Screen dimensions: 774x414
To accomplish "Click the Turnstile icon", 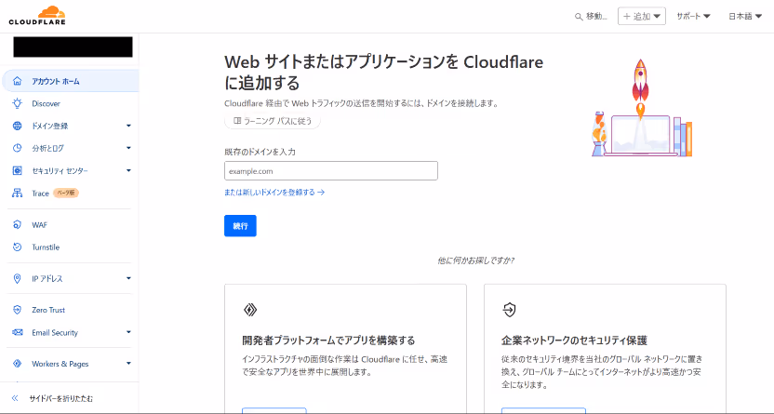I will point(18,247).
